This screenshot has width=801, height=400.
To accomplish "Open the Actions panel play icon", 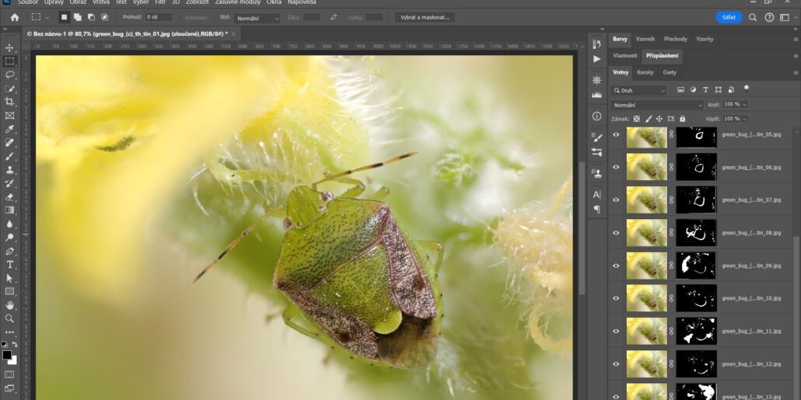I will [x=596, y=59].
